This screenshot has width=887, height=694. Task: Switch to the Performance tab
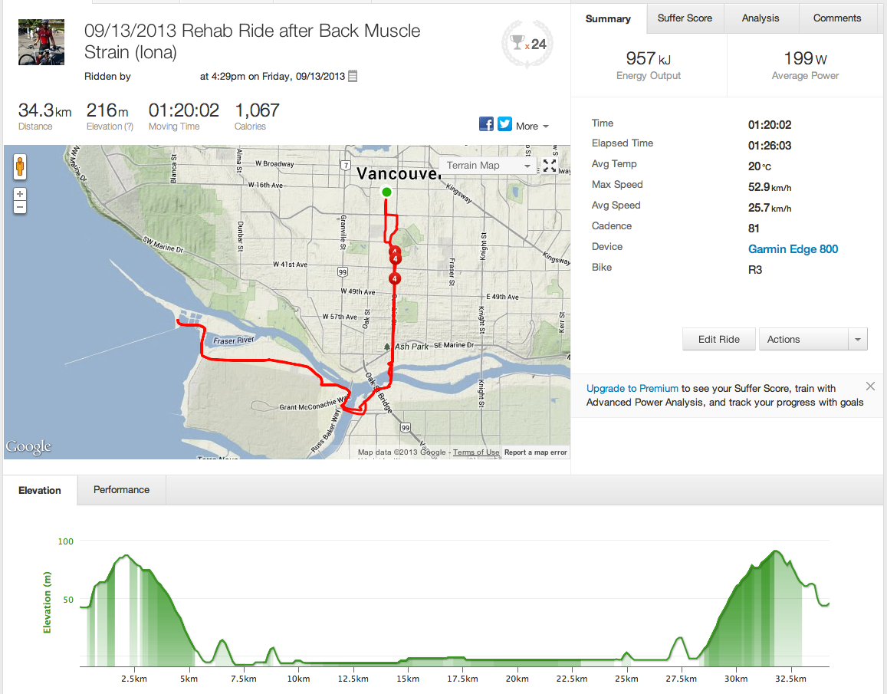(121, 490)
